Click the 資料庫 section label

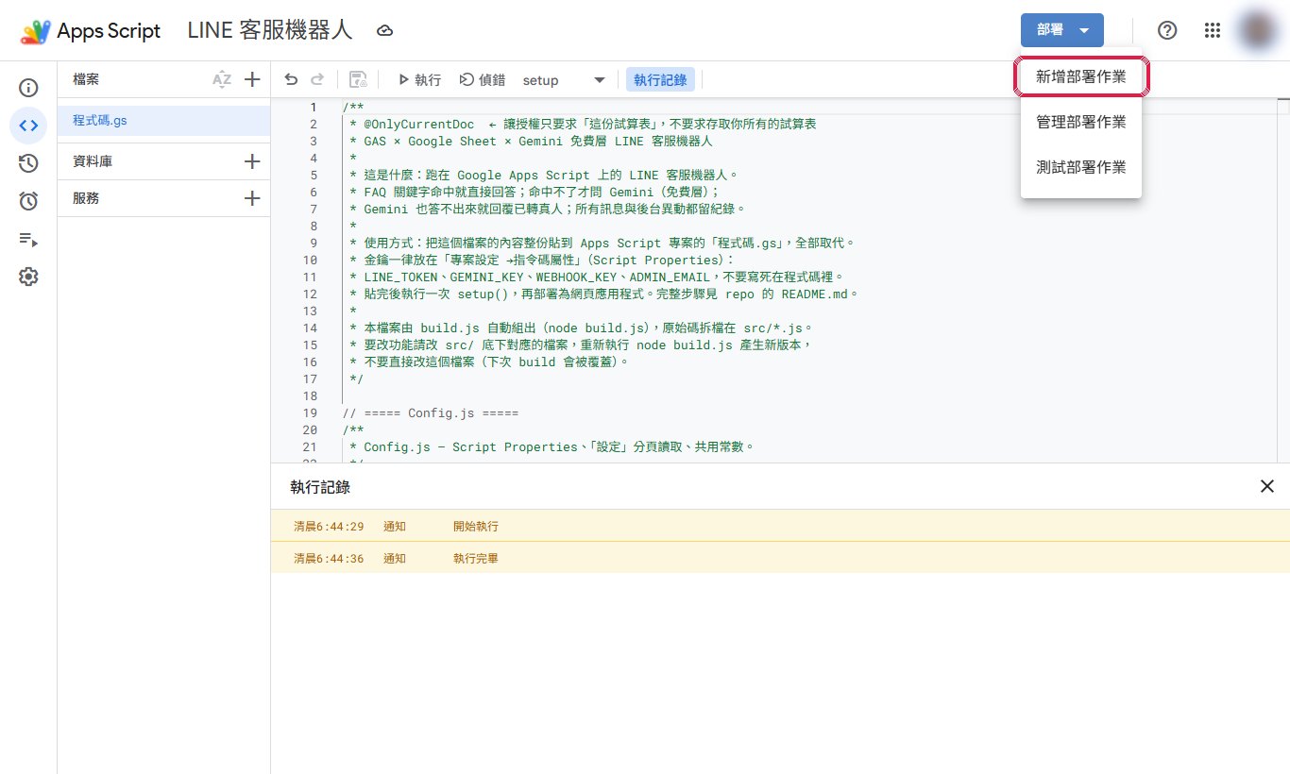tap(93, 161)
